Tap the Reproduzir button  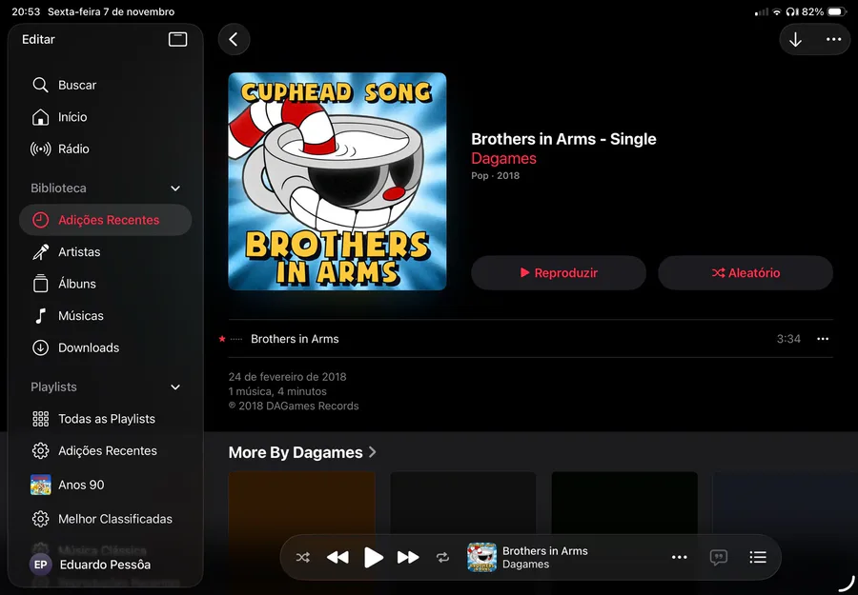tap(559, 272)
